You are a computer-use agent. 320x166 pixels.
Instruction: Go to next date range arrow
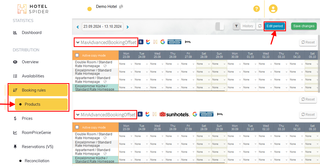click(x=127, y=27)
